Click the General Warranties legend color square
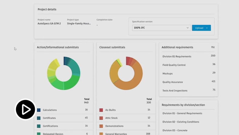This screenshot has width=239, height=135. point(101,133)
